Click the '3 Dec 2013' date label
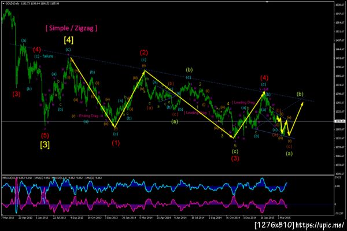The width and height of the screenshot is (347, 231). (x=111, y=218)
